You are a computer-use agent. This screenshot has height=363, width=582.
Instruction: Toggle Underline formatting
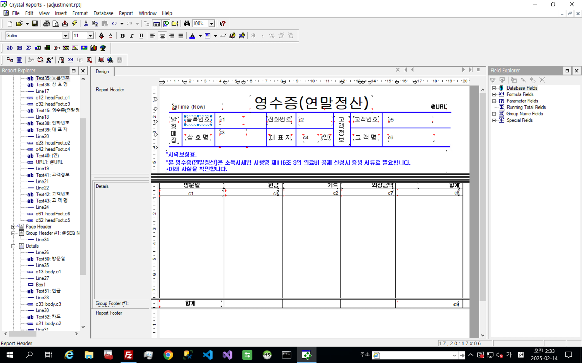point(141,36)
